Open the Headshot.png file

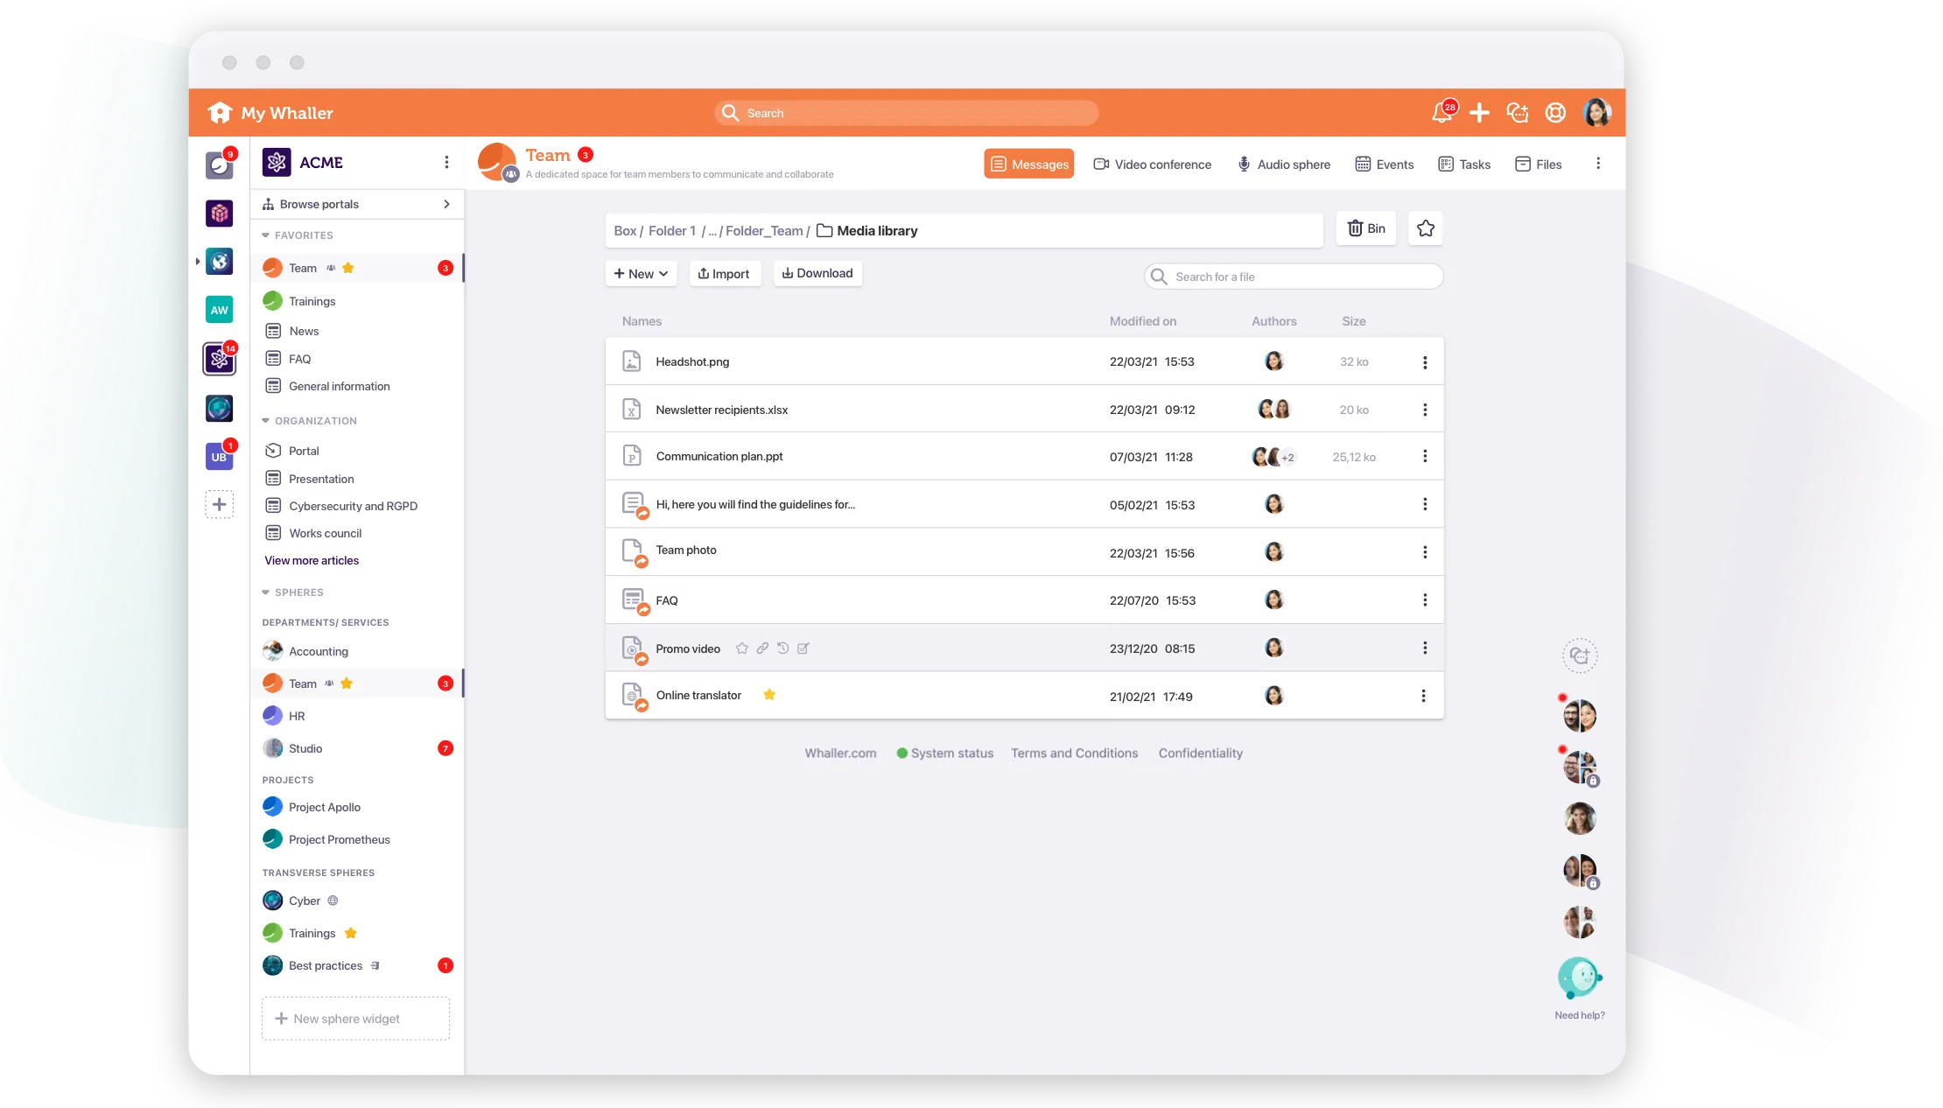click(x=692, y=361)
